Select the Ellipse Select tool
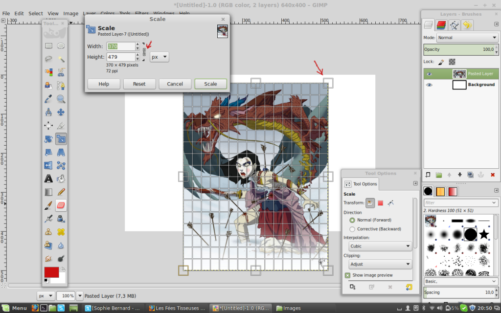 (61, 45)
